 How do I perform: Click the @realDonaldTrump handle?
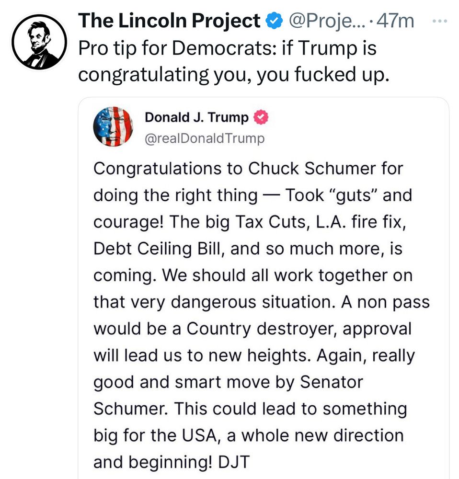coord(204,138)
